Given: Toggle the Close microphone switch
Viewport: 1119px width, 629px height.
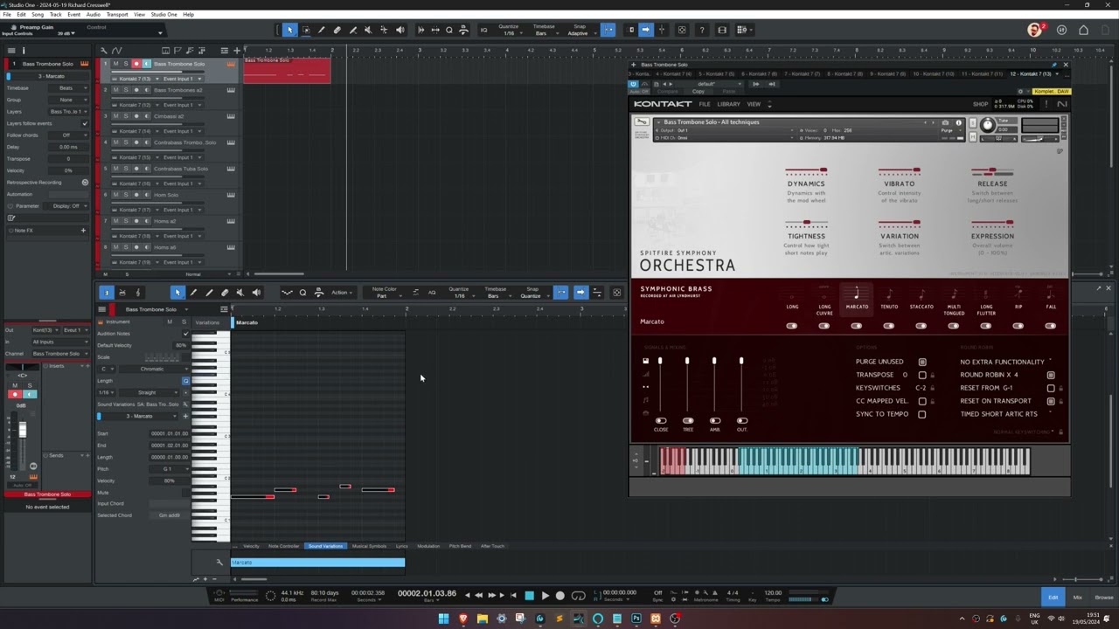Looking at the screenshot, I should (660, 420).
